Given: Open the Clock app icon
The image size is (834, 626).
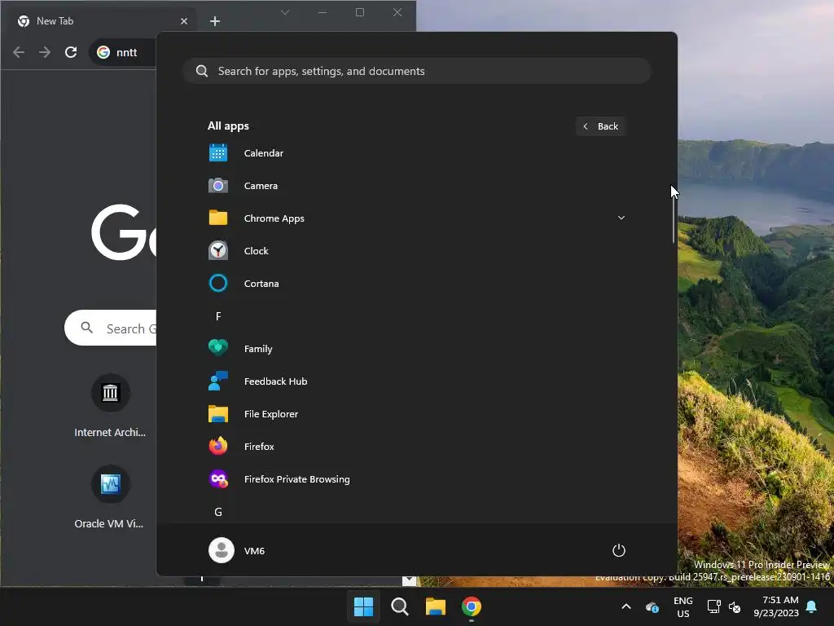Looking at the screenshot, I should [x=218, y=251].
